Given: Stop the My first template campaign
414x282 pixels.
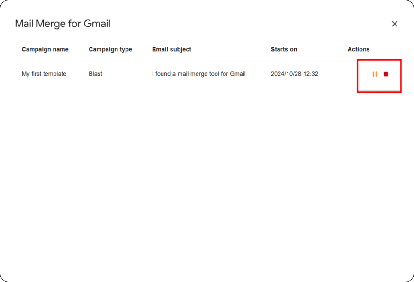Looking at the screenshot, I should 386,74.
